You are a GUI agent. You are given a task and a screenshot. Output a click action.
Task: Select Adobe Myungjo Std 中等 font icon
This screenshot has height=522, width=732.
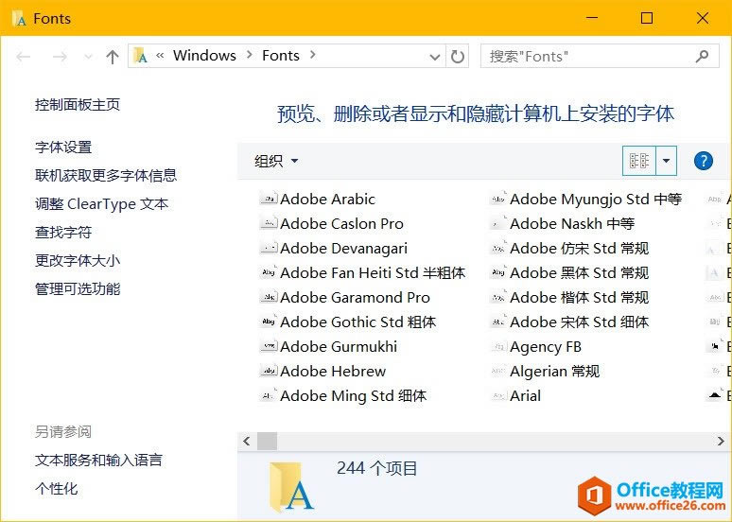click(498, 199)
